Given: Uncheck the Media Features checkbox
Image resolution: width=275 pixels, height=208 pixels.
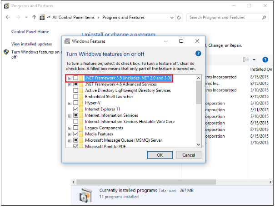Looking at the screenshot, I should (75, 134).
